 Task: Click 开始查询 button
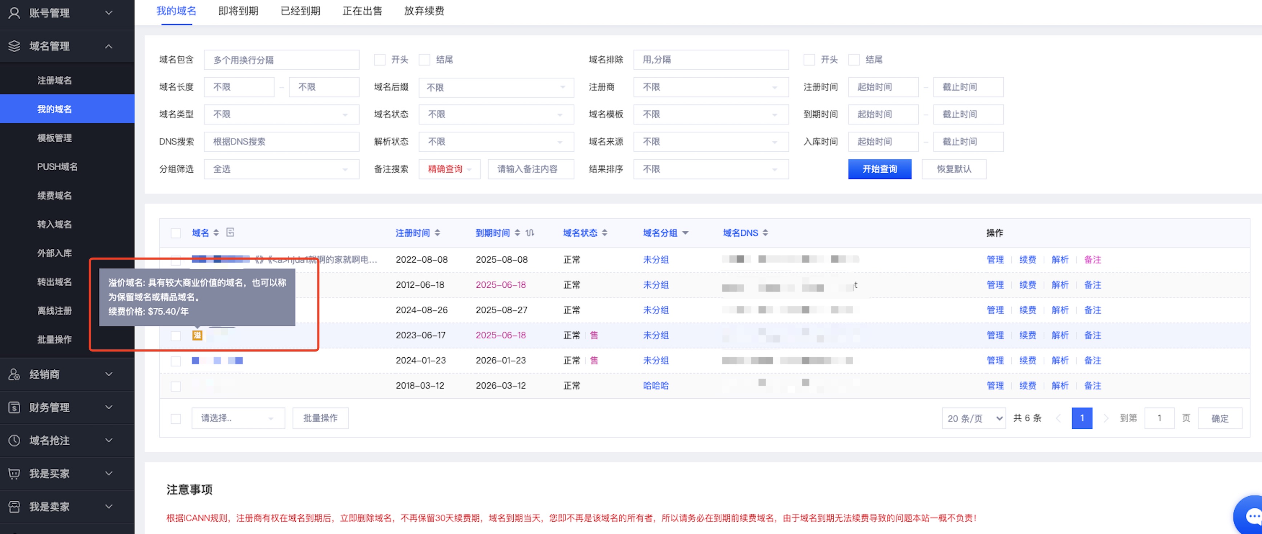(879, 169)
